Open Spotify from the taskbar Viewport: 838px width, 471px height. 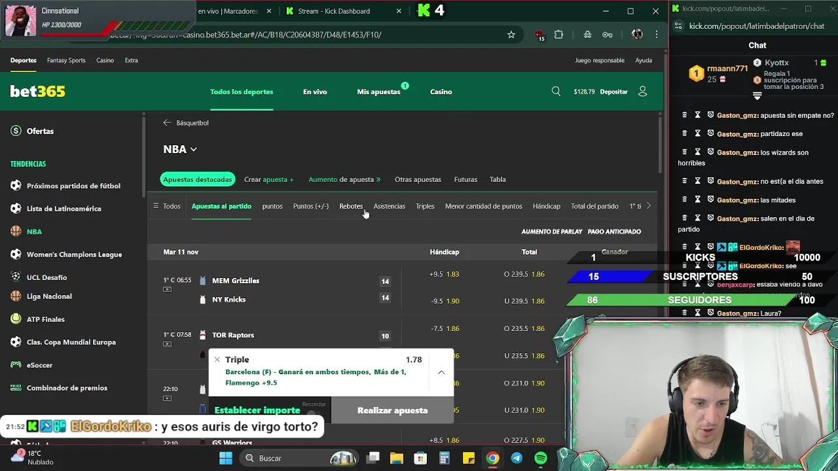[x=541, y=458]
